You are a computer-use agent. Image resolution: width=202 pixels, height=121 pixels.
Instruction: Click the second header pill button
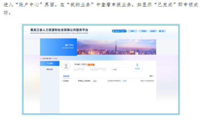pos(133,31)
